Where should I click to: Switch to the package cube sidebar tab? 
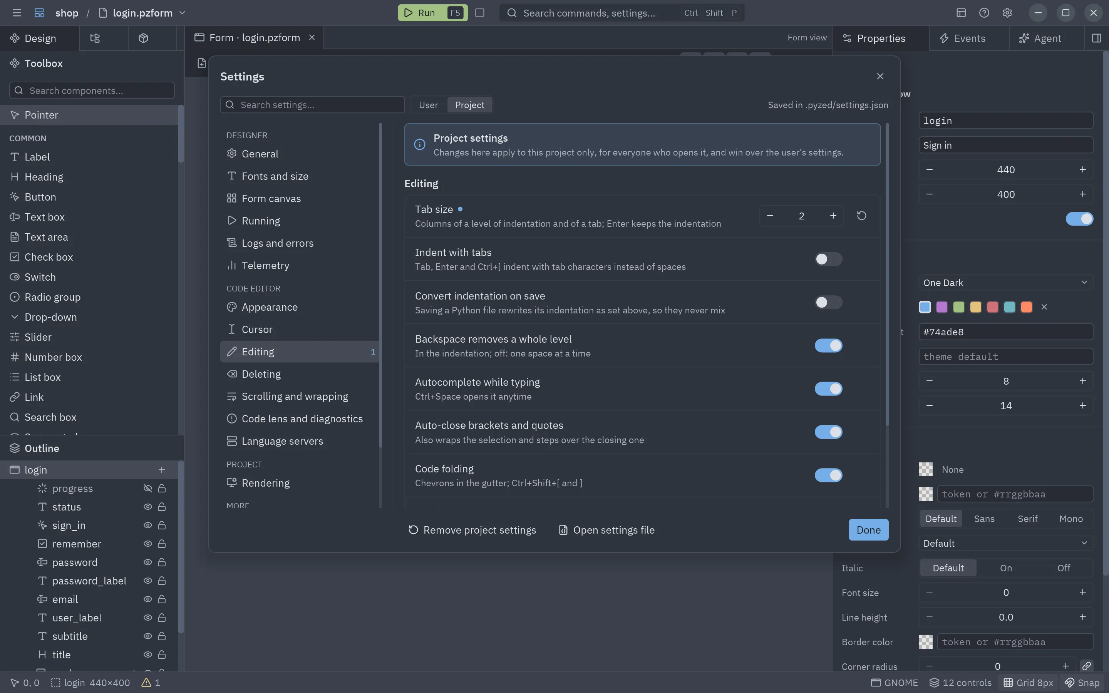pos(143,38)
